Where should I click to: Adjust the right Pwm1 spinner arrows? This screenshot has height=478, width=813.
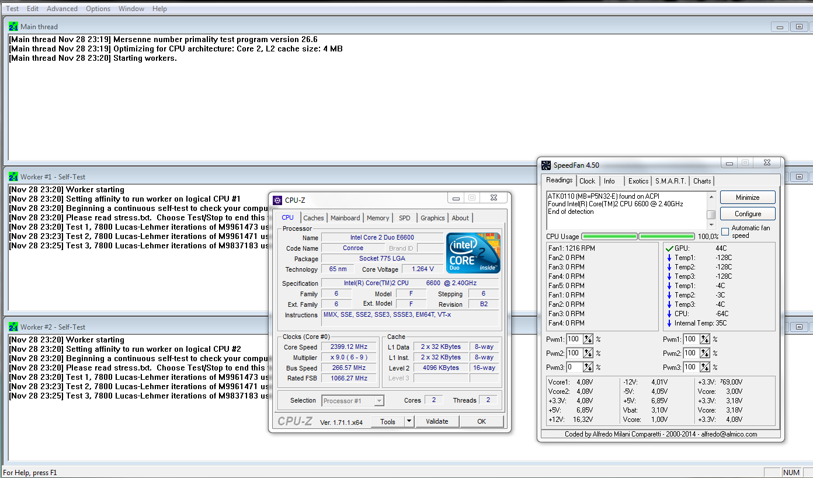click(x=705, y=340)
